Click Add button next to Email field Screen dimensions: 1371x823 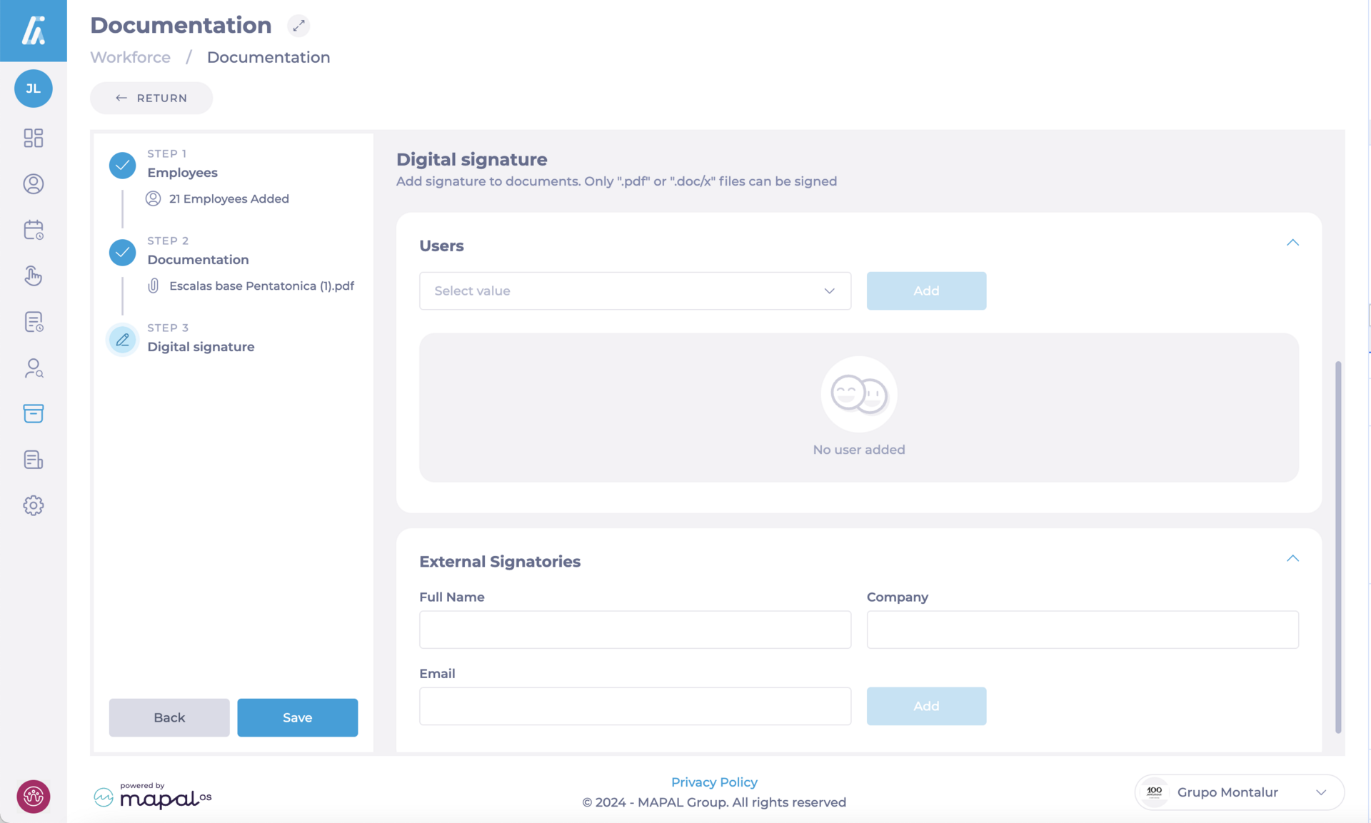(x=926, y=706)
